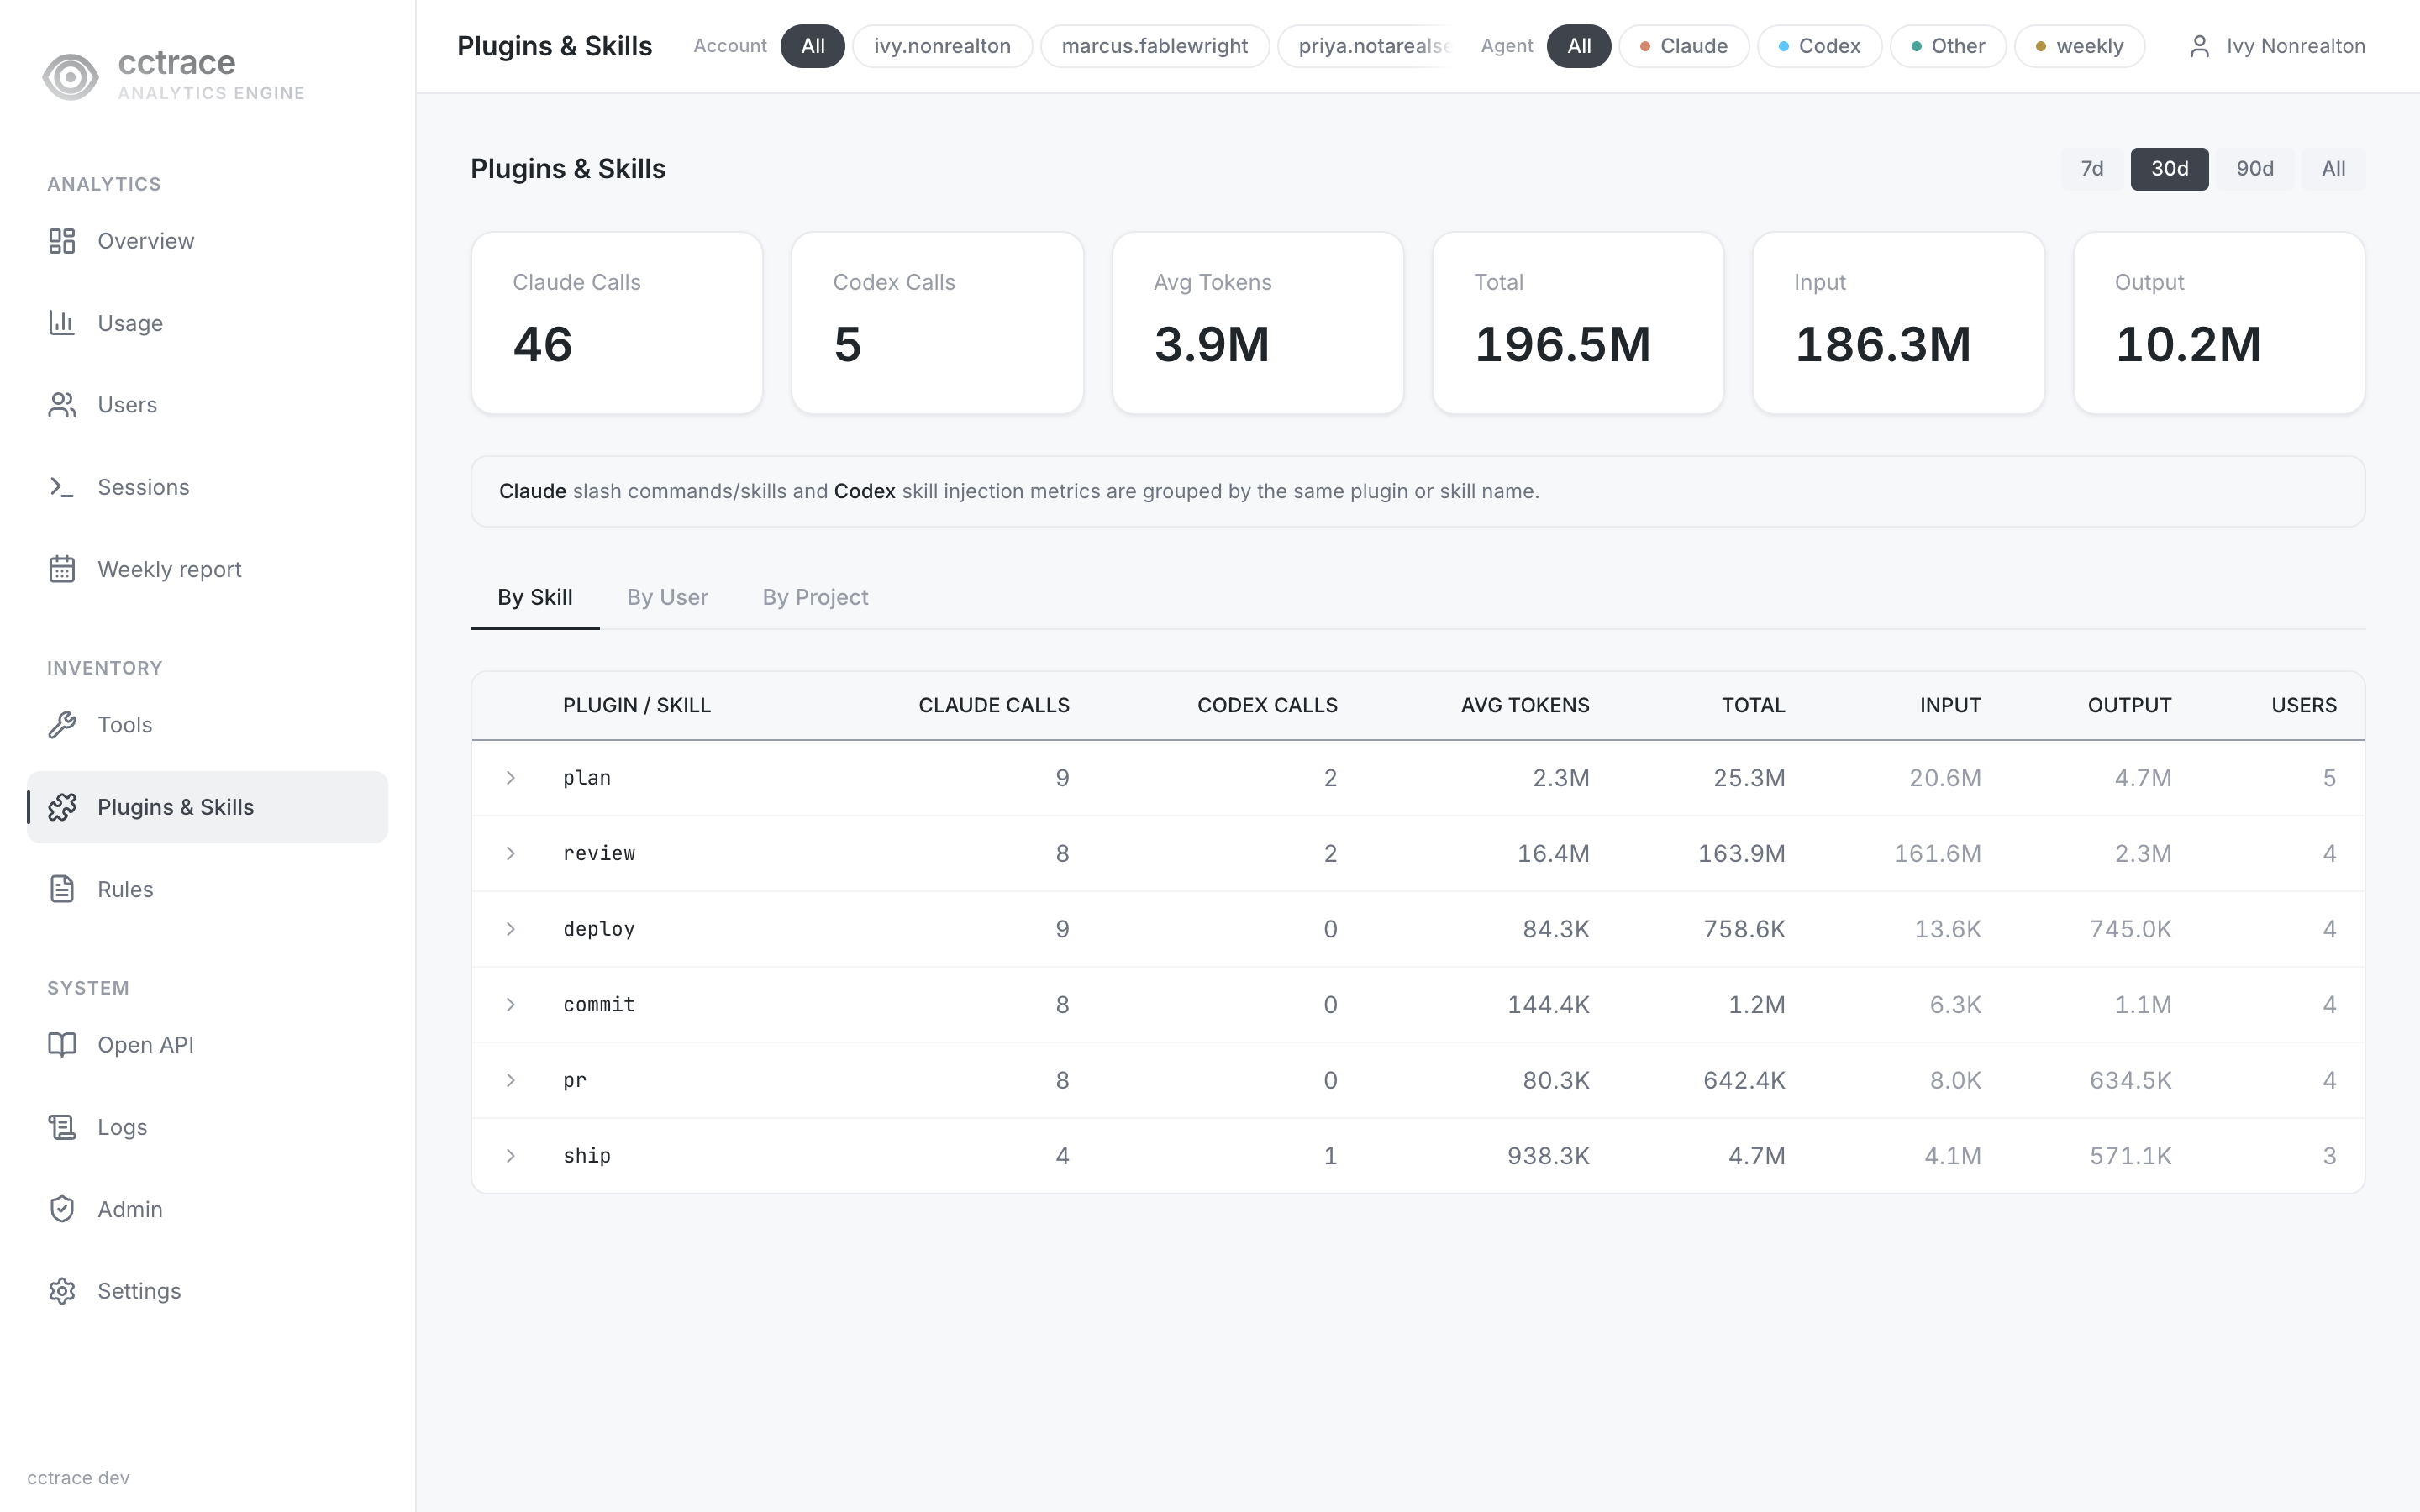The width and height of the screenshot is (2420, 1512).
Task: Expand the deploy skill row
Action: [x=511, y=929]
